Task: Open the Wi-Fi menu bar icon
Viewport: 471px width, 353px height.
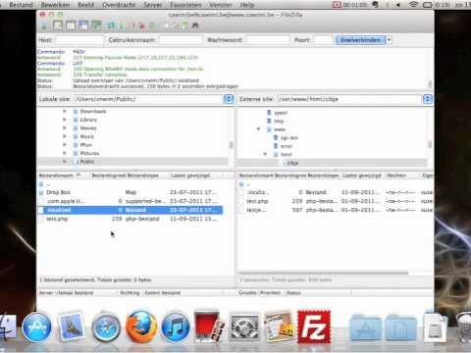Action: [413, 5]
